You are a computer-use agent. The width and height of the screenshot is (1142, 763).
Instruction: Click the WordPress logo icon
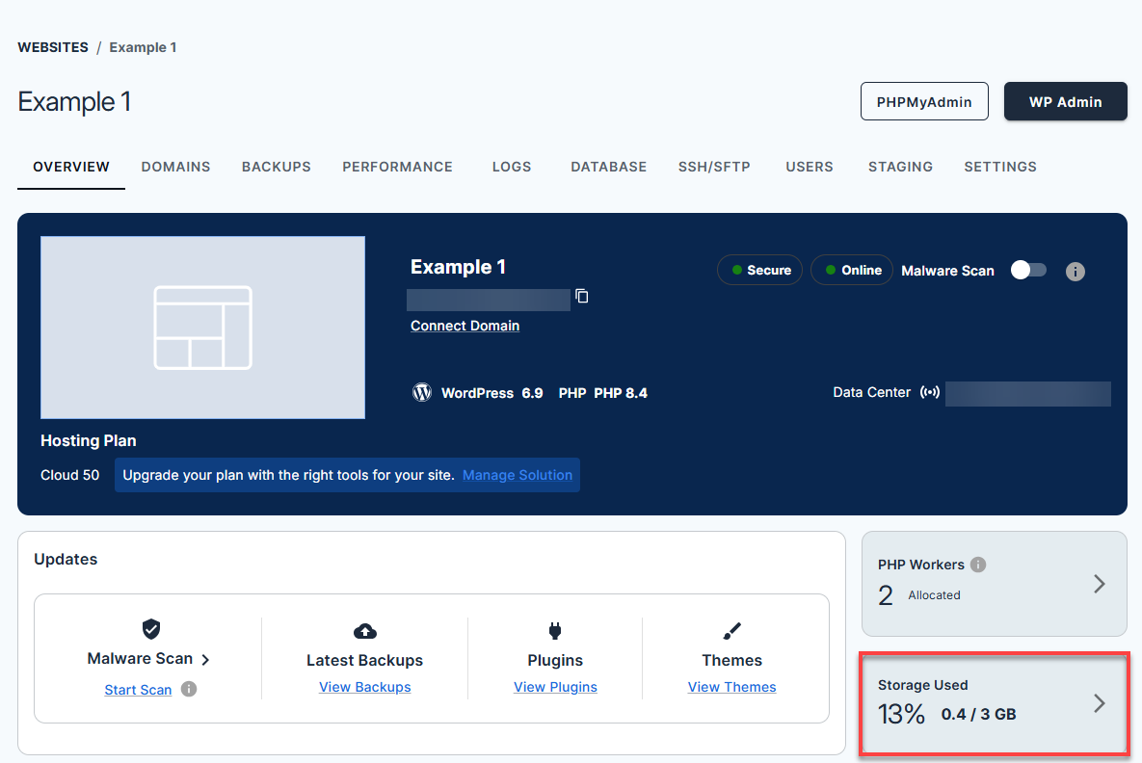click(421, 393)
